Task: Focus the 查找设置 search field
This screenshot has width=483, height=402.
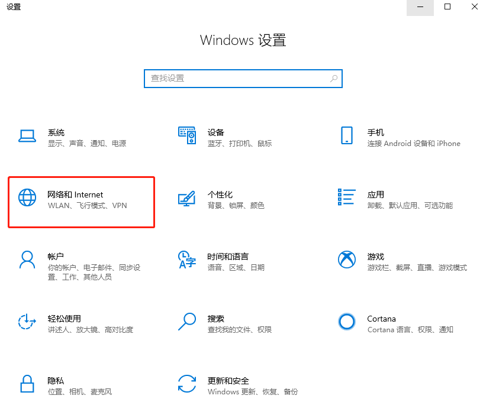Action: click(243, 79)
